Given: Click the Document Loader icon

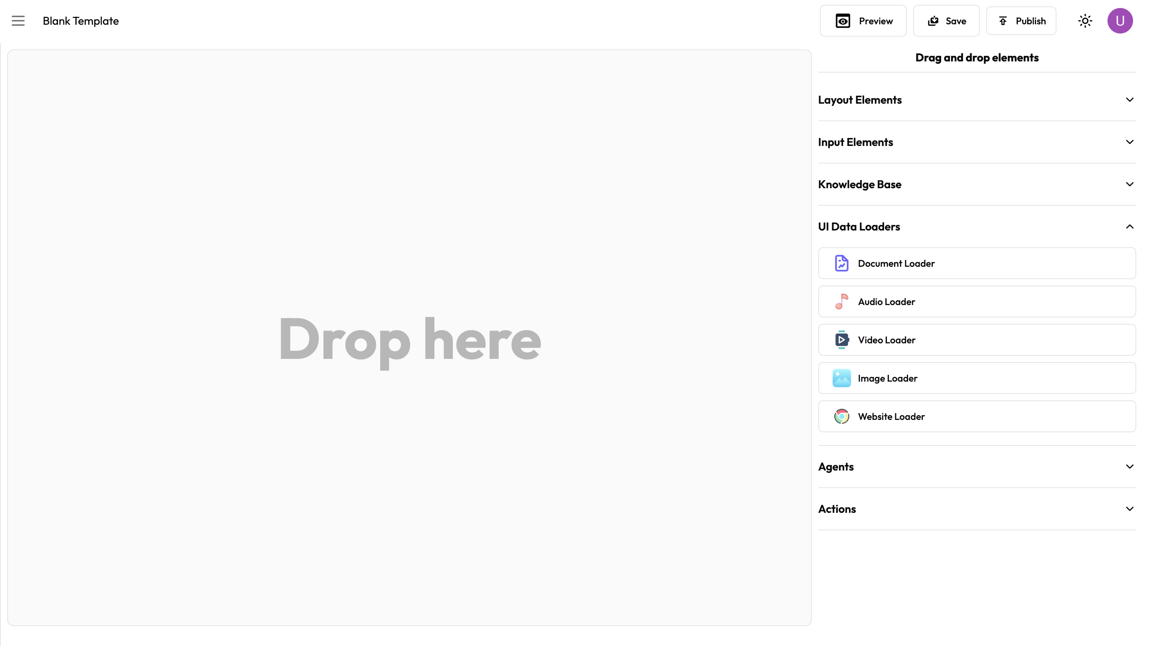Looking at the screenshot, I should pyautogui.click(x=841, y=264).
